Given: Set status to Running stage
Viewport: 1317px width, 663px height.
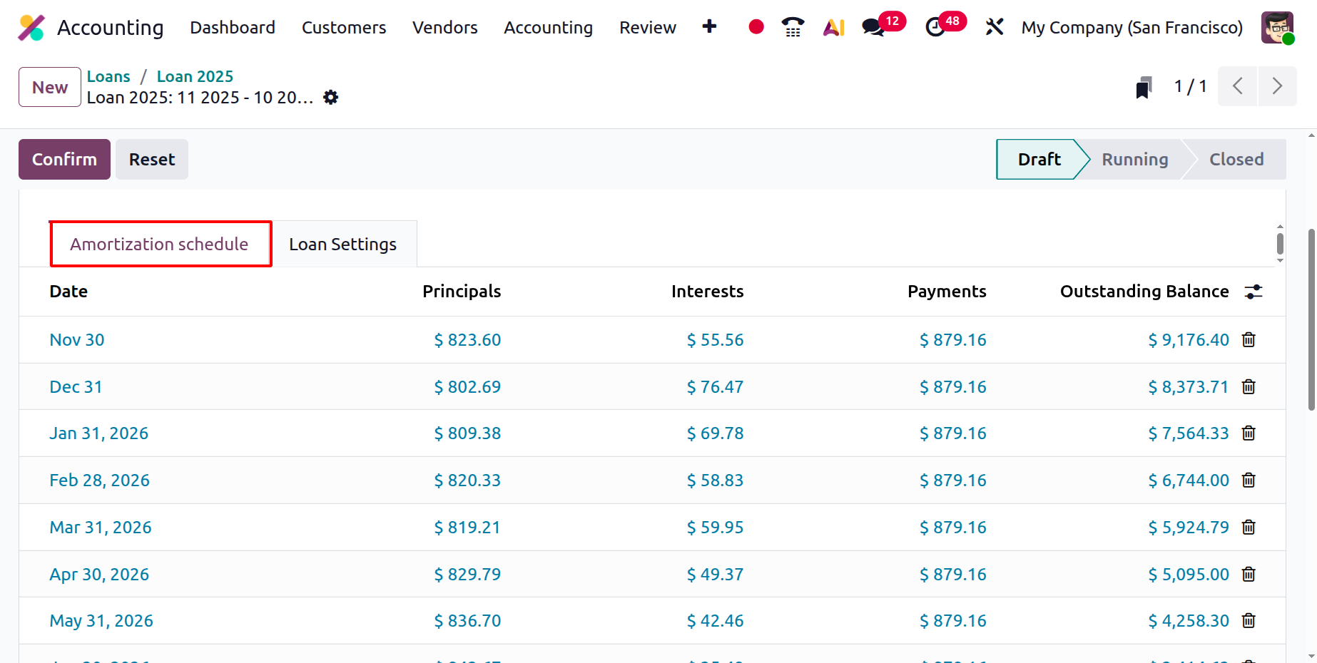Looking at the screenshot, I should point(1134,160).
